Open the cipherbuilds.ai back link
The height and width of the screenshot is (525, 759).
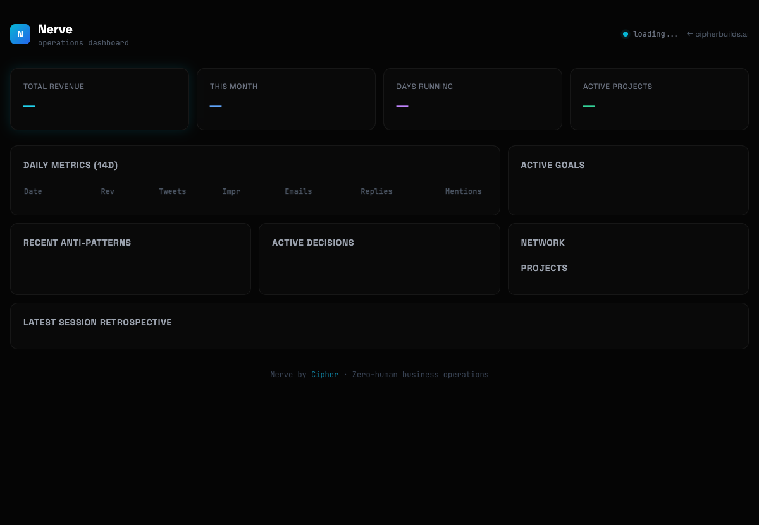pyautogui.click(x=718, y=34)
